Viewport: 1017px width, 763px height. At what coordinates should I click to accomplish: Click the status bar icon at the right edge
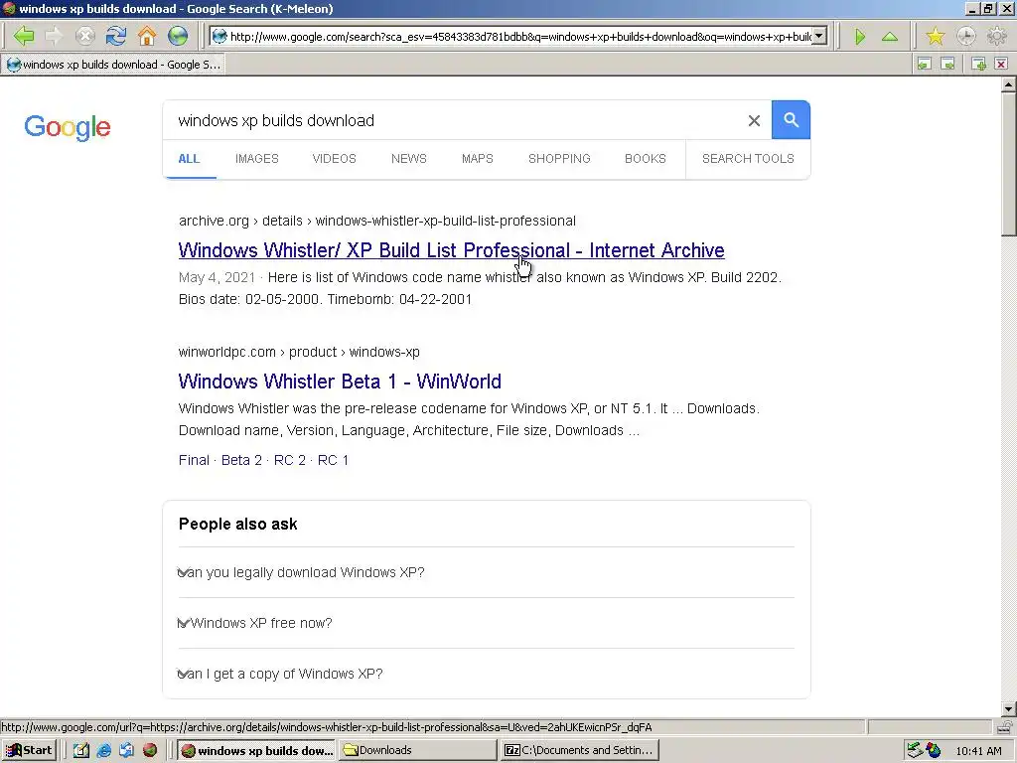(x=1005, y=726)
